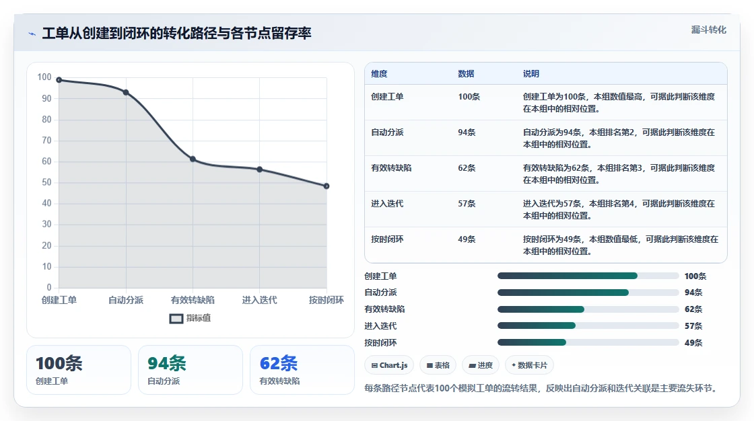
Task: Click the 创建工单 progress bar
Action: (x=588, y=276)
